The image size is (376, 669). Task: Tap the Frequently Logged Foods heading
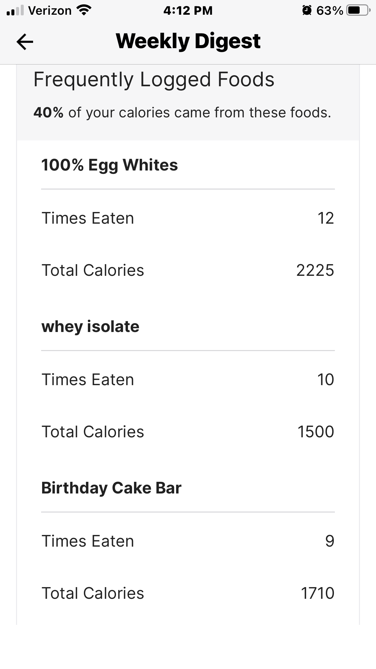tap(154, 80)
